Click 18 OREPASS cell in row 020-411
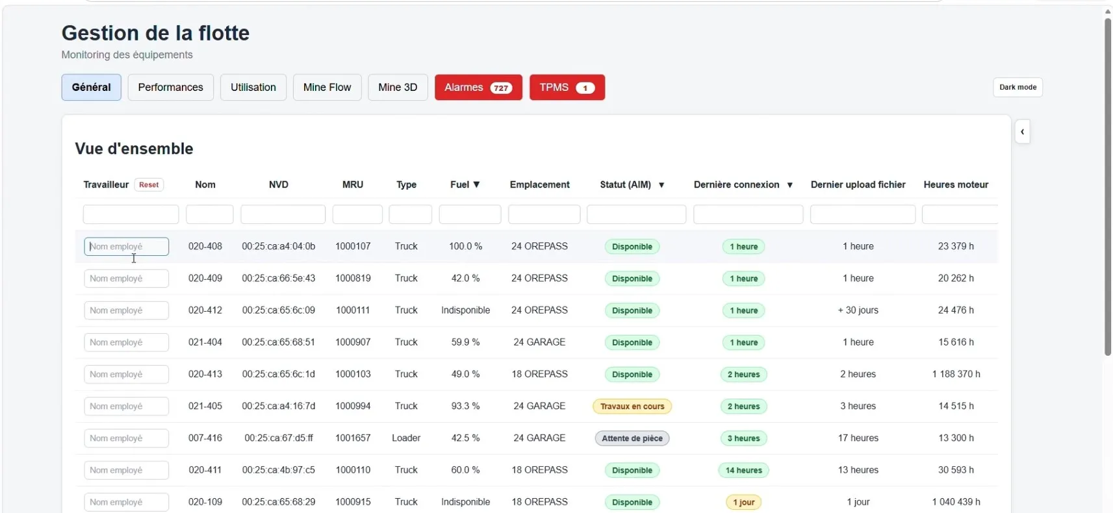This screenshot has height=513, width=1113. click(540, 469)
